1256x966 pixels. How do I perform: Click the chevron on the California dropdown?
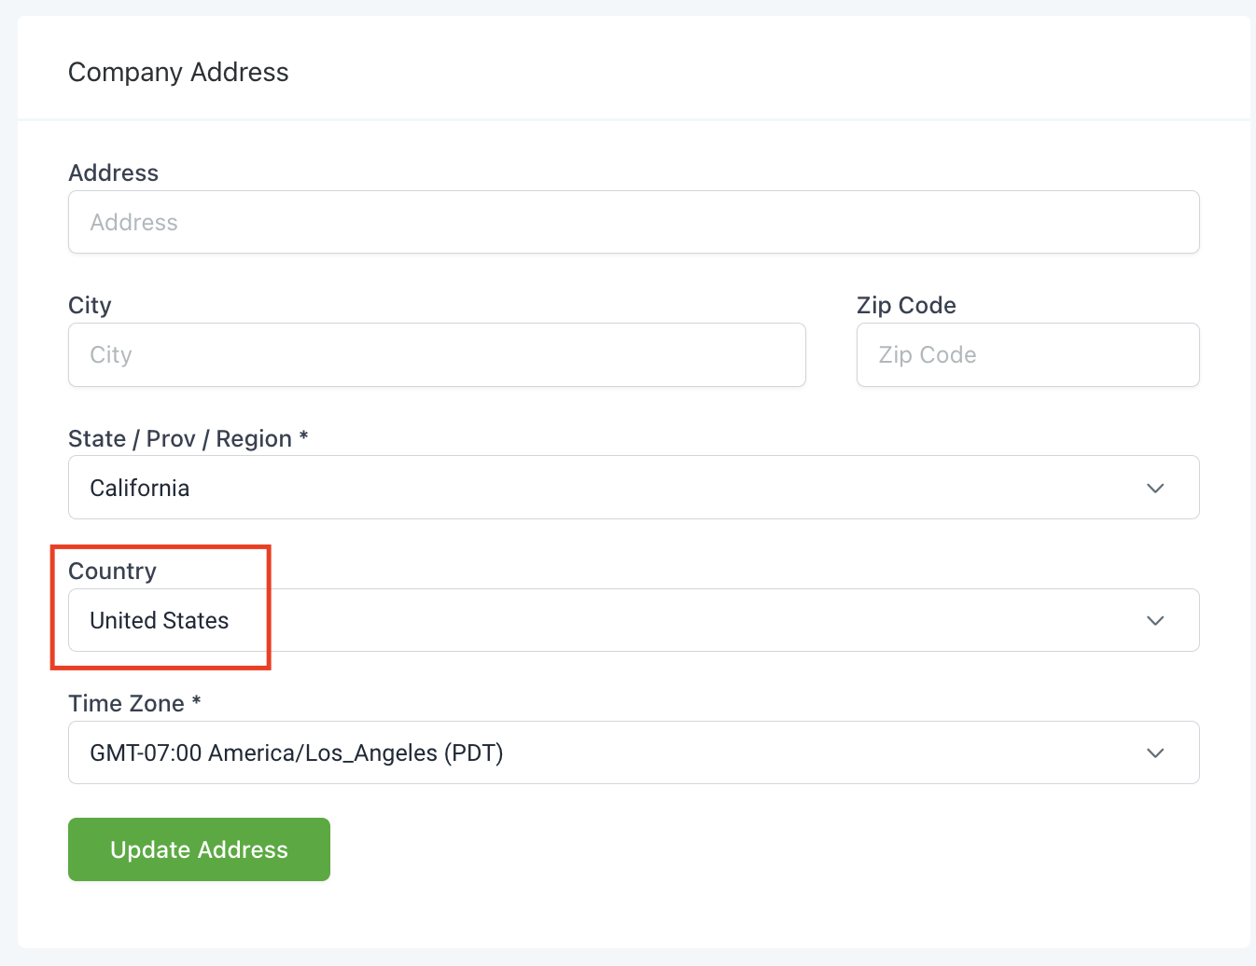tap(1155, 489)
